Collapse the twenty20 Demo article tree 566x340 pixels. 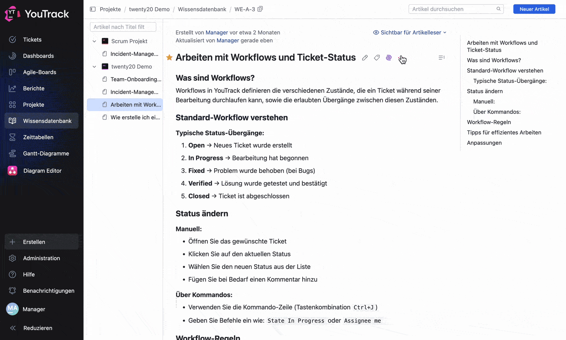click(x=94, y=66)
